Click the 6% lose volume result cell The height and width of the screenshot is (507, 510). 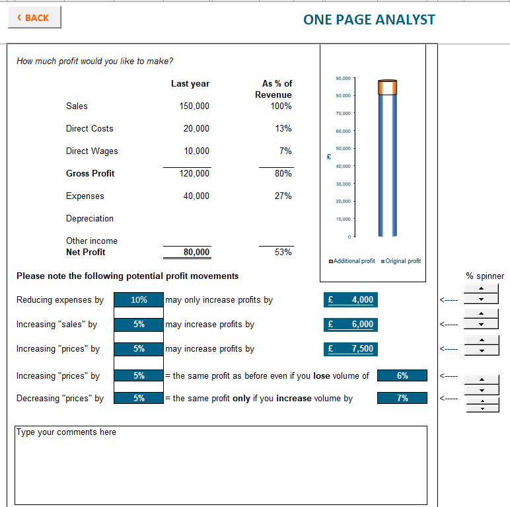(x=402, y=376)
